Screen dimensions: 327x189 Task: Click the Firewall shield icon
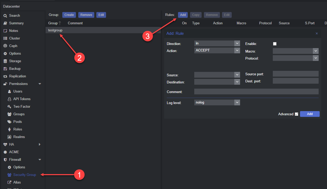tap(5, 160)
